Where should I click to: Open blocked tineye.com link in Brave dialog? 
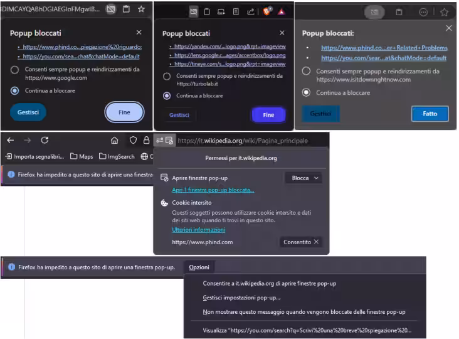tap(230, 64)
